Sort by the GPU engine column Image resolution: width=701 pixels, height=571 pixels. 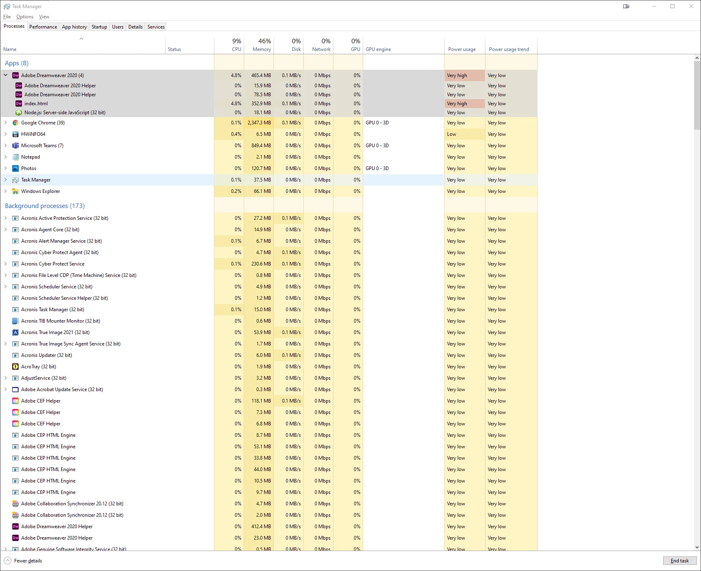pos(403,45)
